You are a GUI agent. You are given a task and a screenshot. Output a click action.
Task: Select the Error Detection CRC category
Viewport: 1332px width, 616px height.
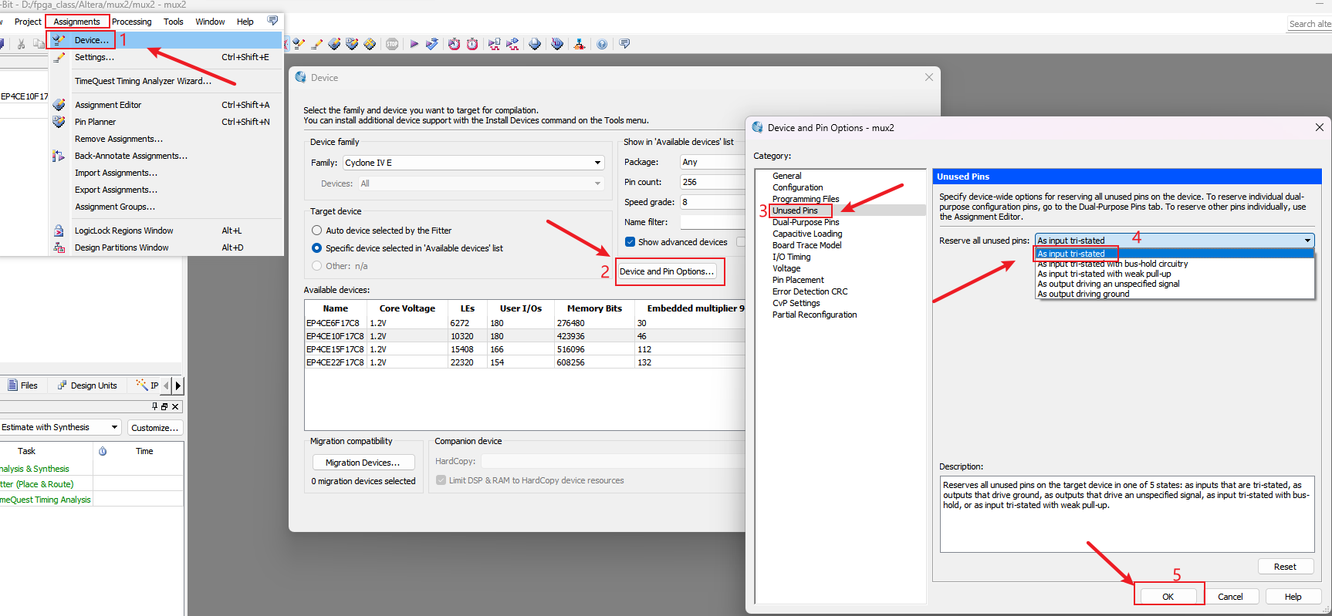(x=810, y=291)
